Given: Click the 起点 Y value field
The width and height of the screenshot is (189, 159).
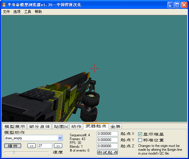Looking at the screenshot, I should tap(107, 140).
